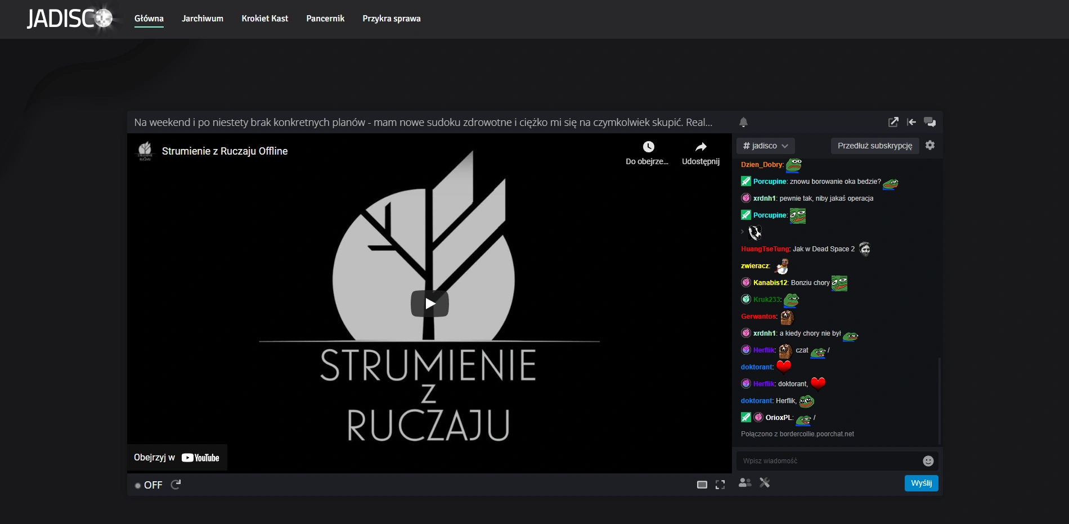This screenshot has height=524, width=1069.
Task: Open the Przykra sprawa page
Action: [392, 19]
